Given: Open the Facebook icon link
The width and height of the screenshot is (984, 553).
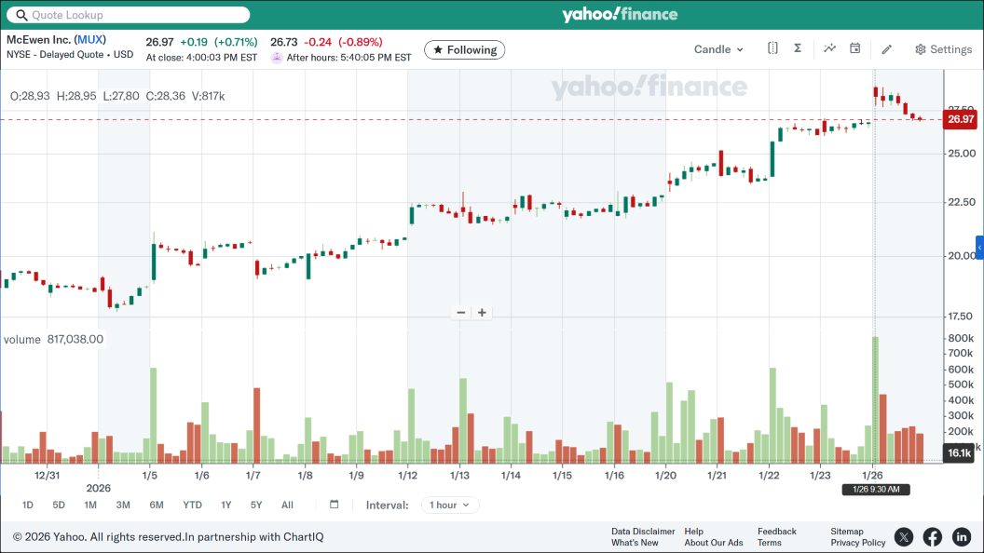Looking at the screenshot, I should coord(933,536).
